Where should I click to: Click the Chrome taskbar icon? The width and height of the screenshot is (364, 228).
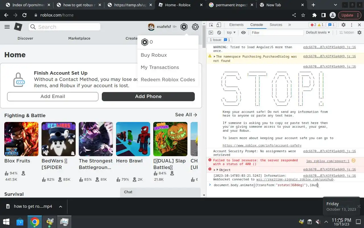coord(35,222)
